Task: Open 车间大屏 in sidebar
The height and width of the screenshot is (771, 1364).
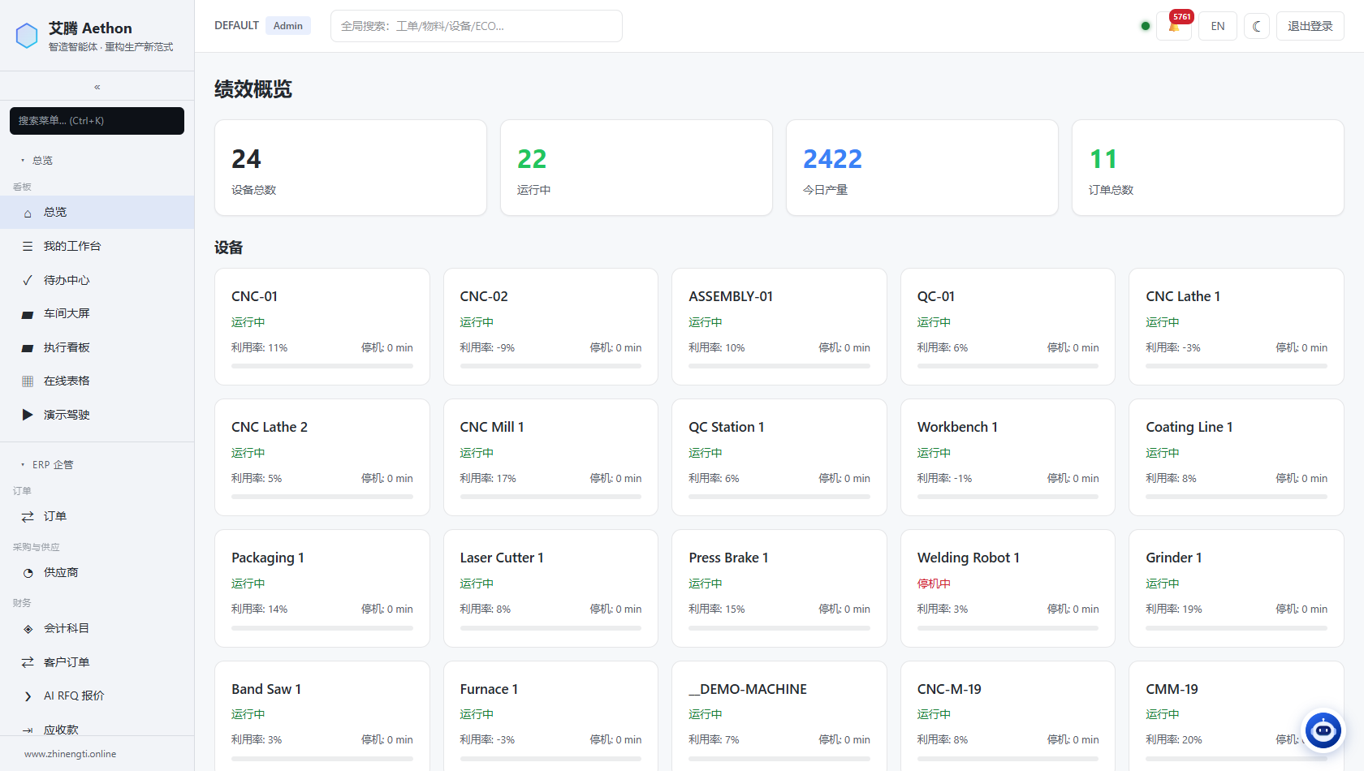Action: [x=97, y=313]
